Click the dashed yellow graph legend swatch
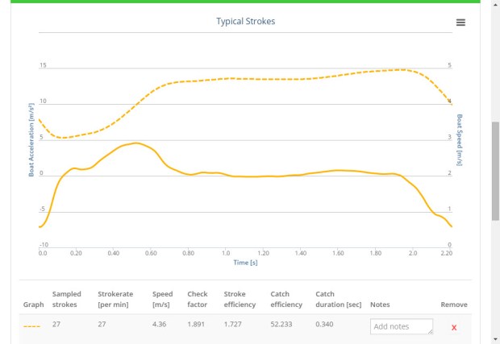 pos(32,327)
